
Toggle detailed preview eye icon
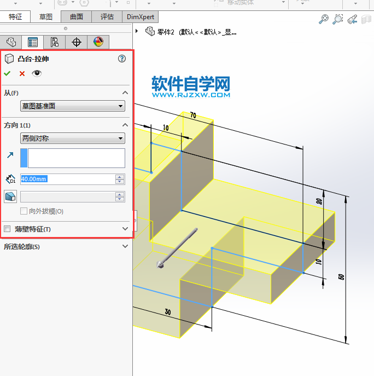pos(37,73)
